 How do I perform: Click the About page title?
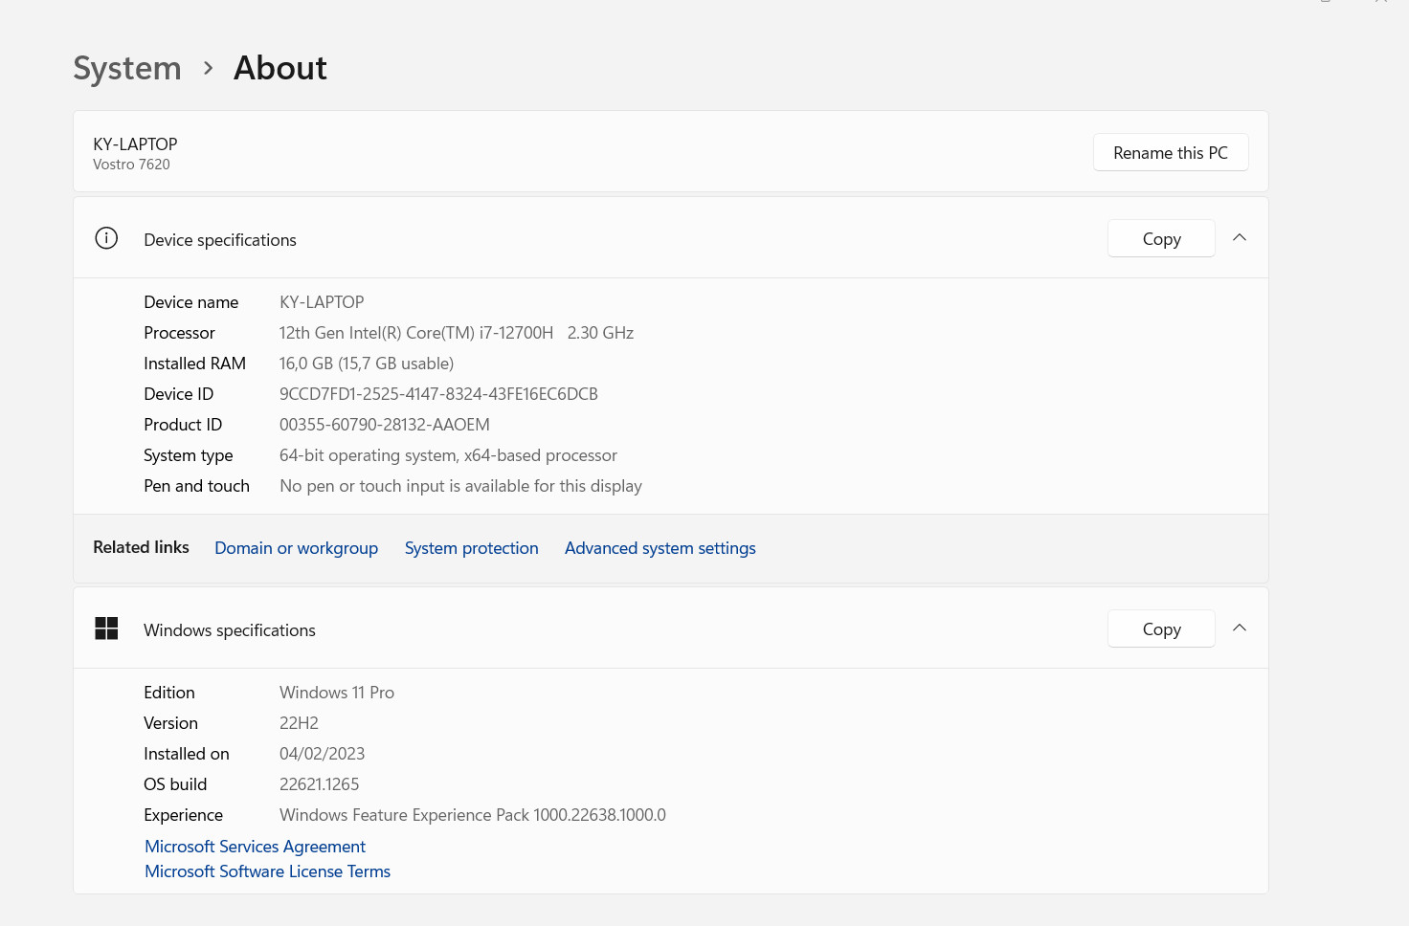(280, 68)
